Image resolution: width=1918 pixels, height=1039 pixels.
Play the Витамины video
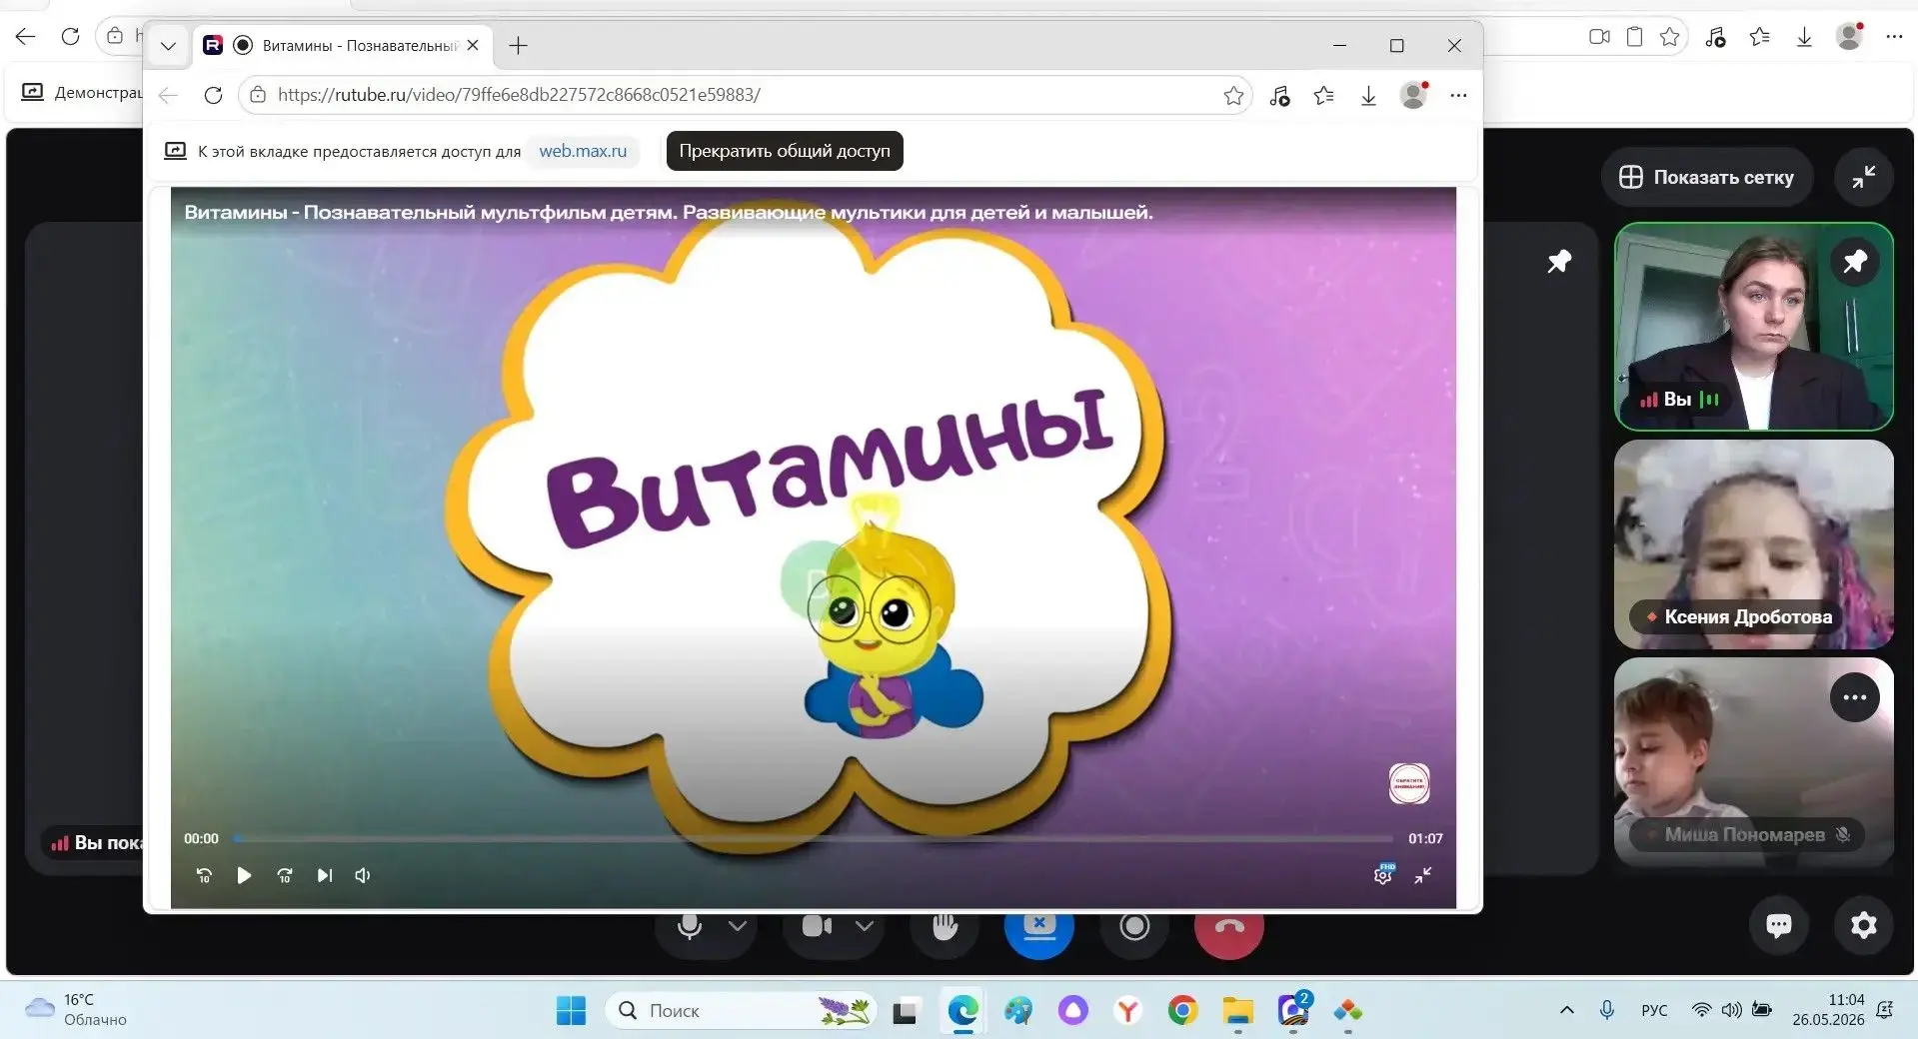click(x=244, y=875)
